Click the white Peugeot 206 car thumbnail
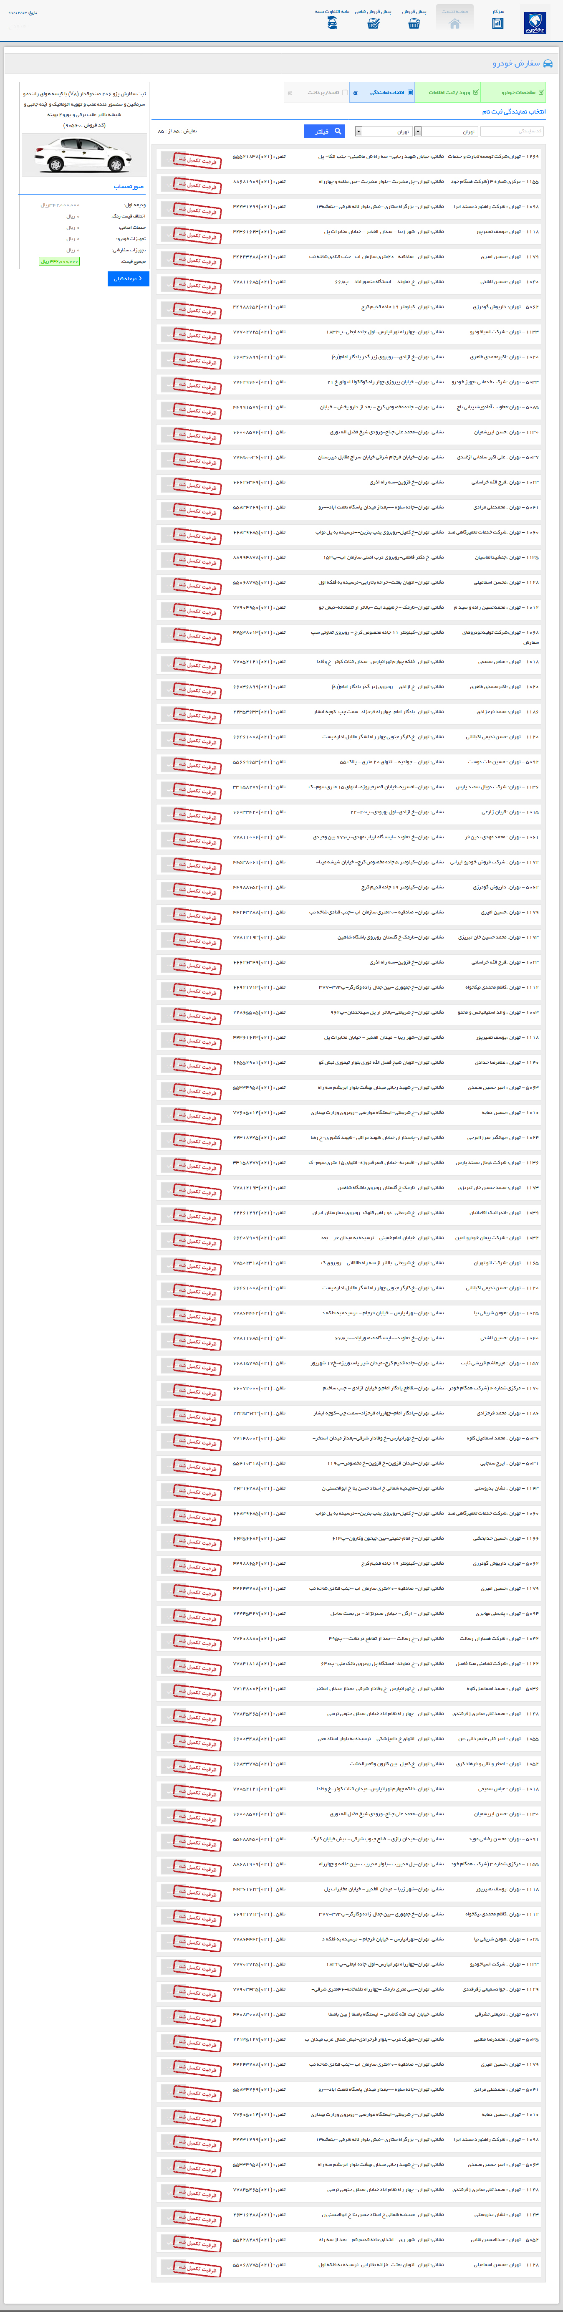 pos(83,155)
